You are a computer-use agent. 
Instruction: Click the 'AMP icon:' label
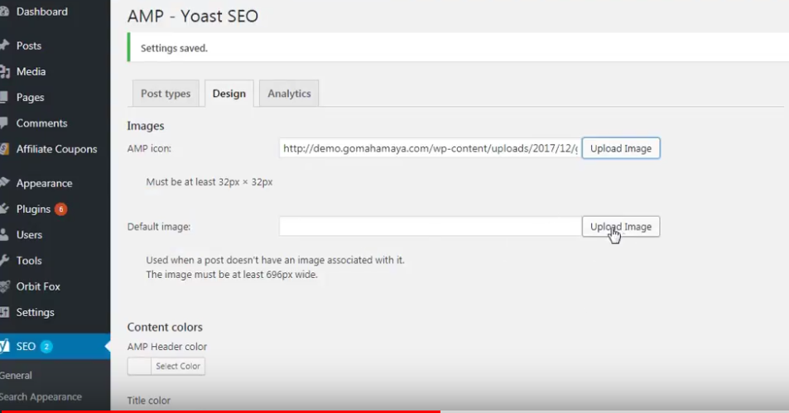tap(149, 148)
